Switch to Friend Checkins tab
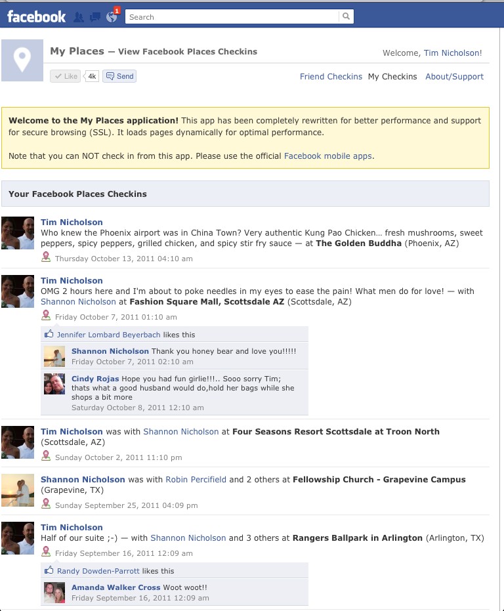 [331, 76]
